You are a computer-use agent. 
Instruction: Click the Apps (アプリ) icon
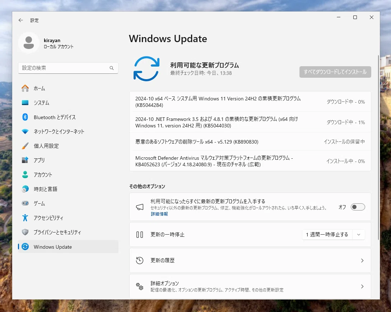click(x=25, y=160)
